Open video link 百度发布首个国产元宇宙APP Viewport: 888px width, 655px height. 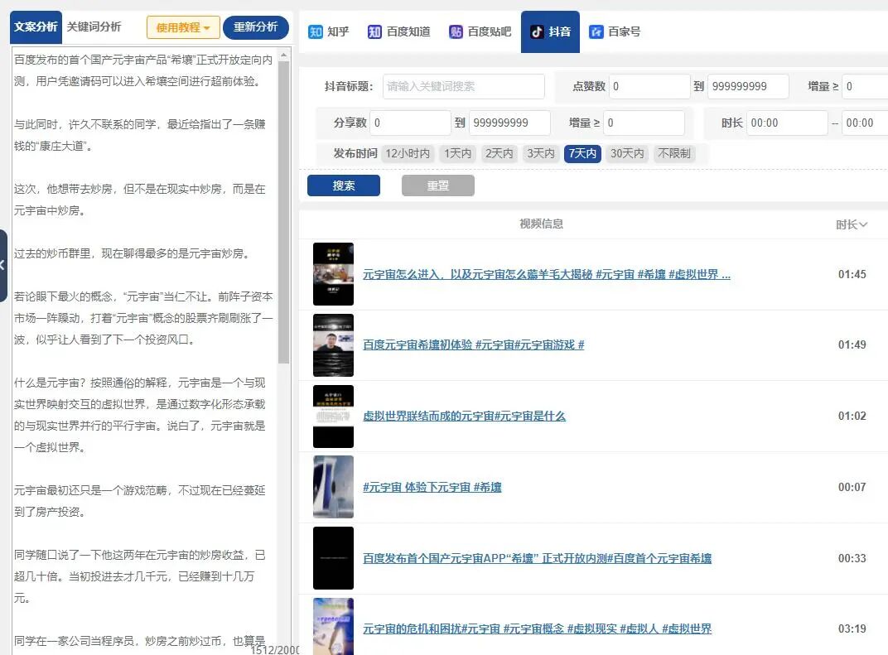537,559
